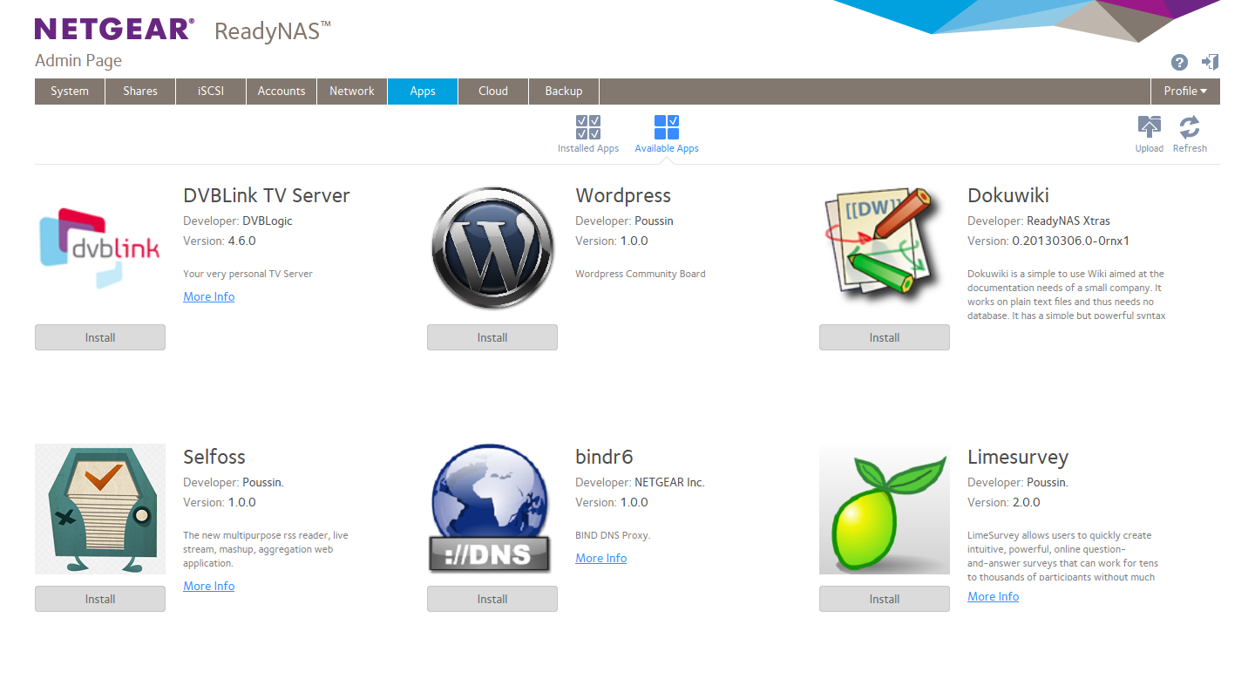
Task: Install the bindr6 app
Action: pos(492,599)
